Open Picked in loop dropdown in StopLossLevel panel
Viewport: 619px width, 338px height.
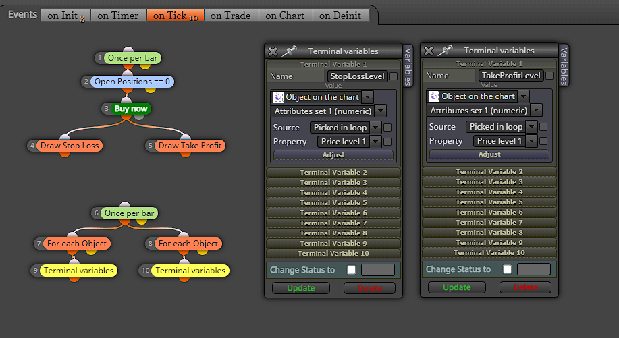tap(376, 128)
